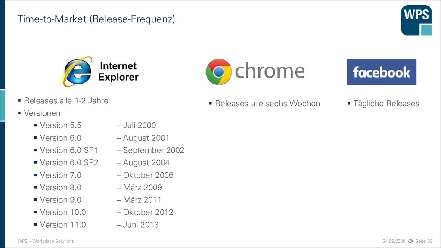Click the chrome wordmark text
This screenshot has height=248, width=441.
tap(270, 71)
